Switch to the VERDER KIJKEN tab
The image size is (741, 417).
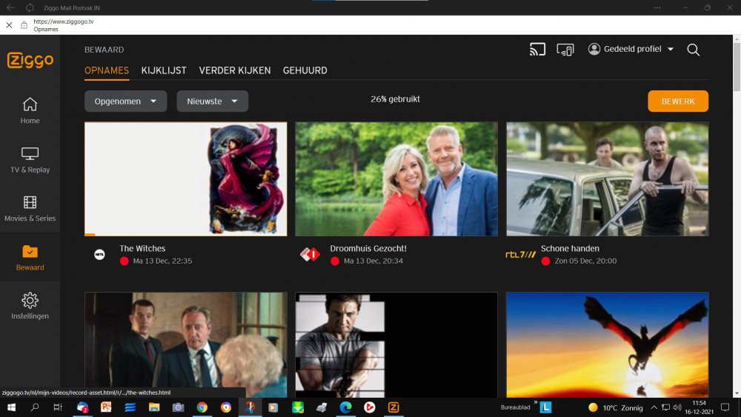235,70
